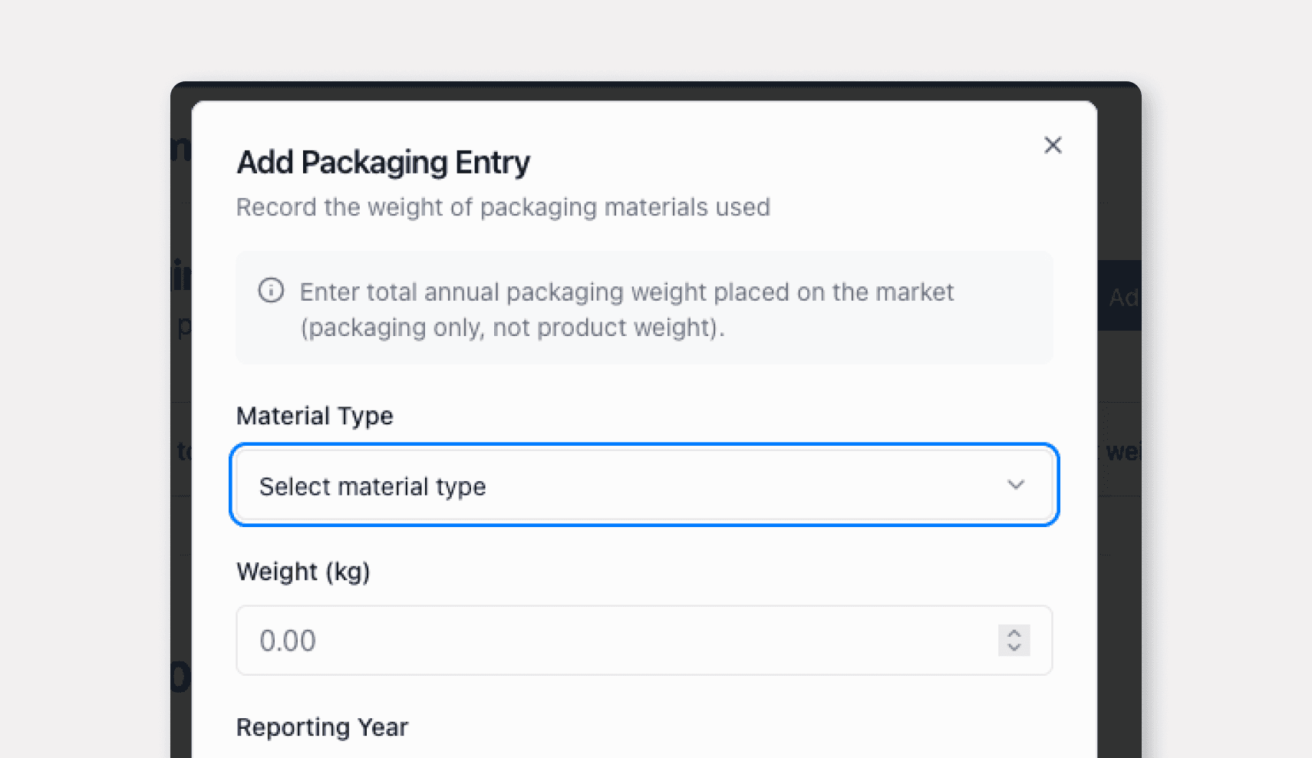This screenshot has width=1312, height=758.
Task: Open the Material Type dropdown
Action: click(643, 486)
